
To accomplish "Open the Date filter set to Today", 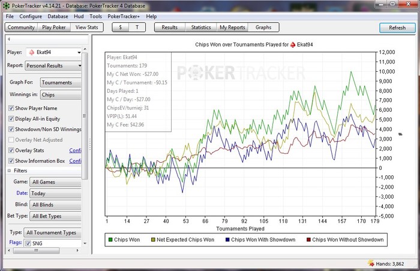I will point(55,193).
